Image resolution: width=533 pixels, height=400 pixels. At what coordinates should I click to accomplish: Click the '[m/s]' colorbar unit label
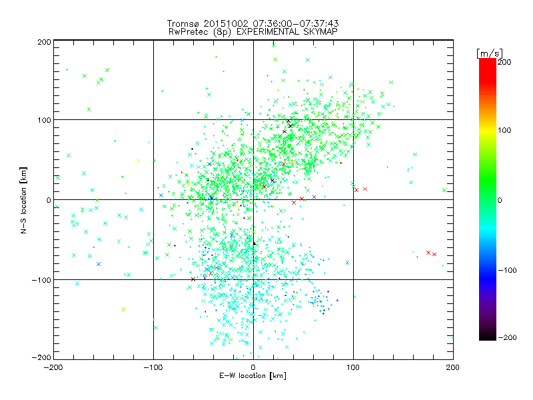click(489, 53)
